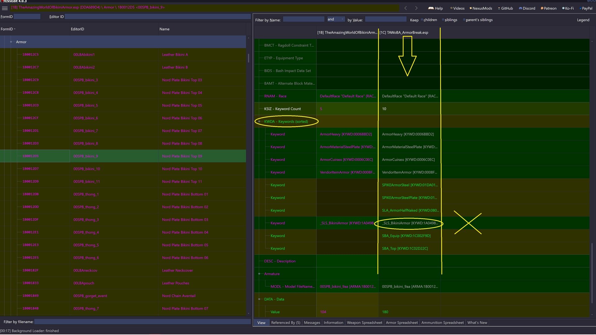
Task: Navigate forward with the right arrow
Action: point(416,8)
